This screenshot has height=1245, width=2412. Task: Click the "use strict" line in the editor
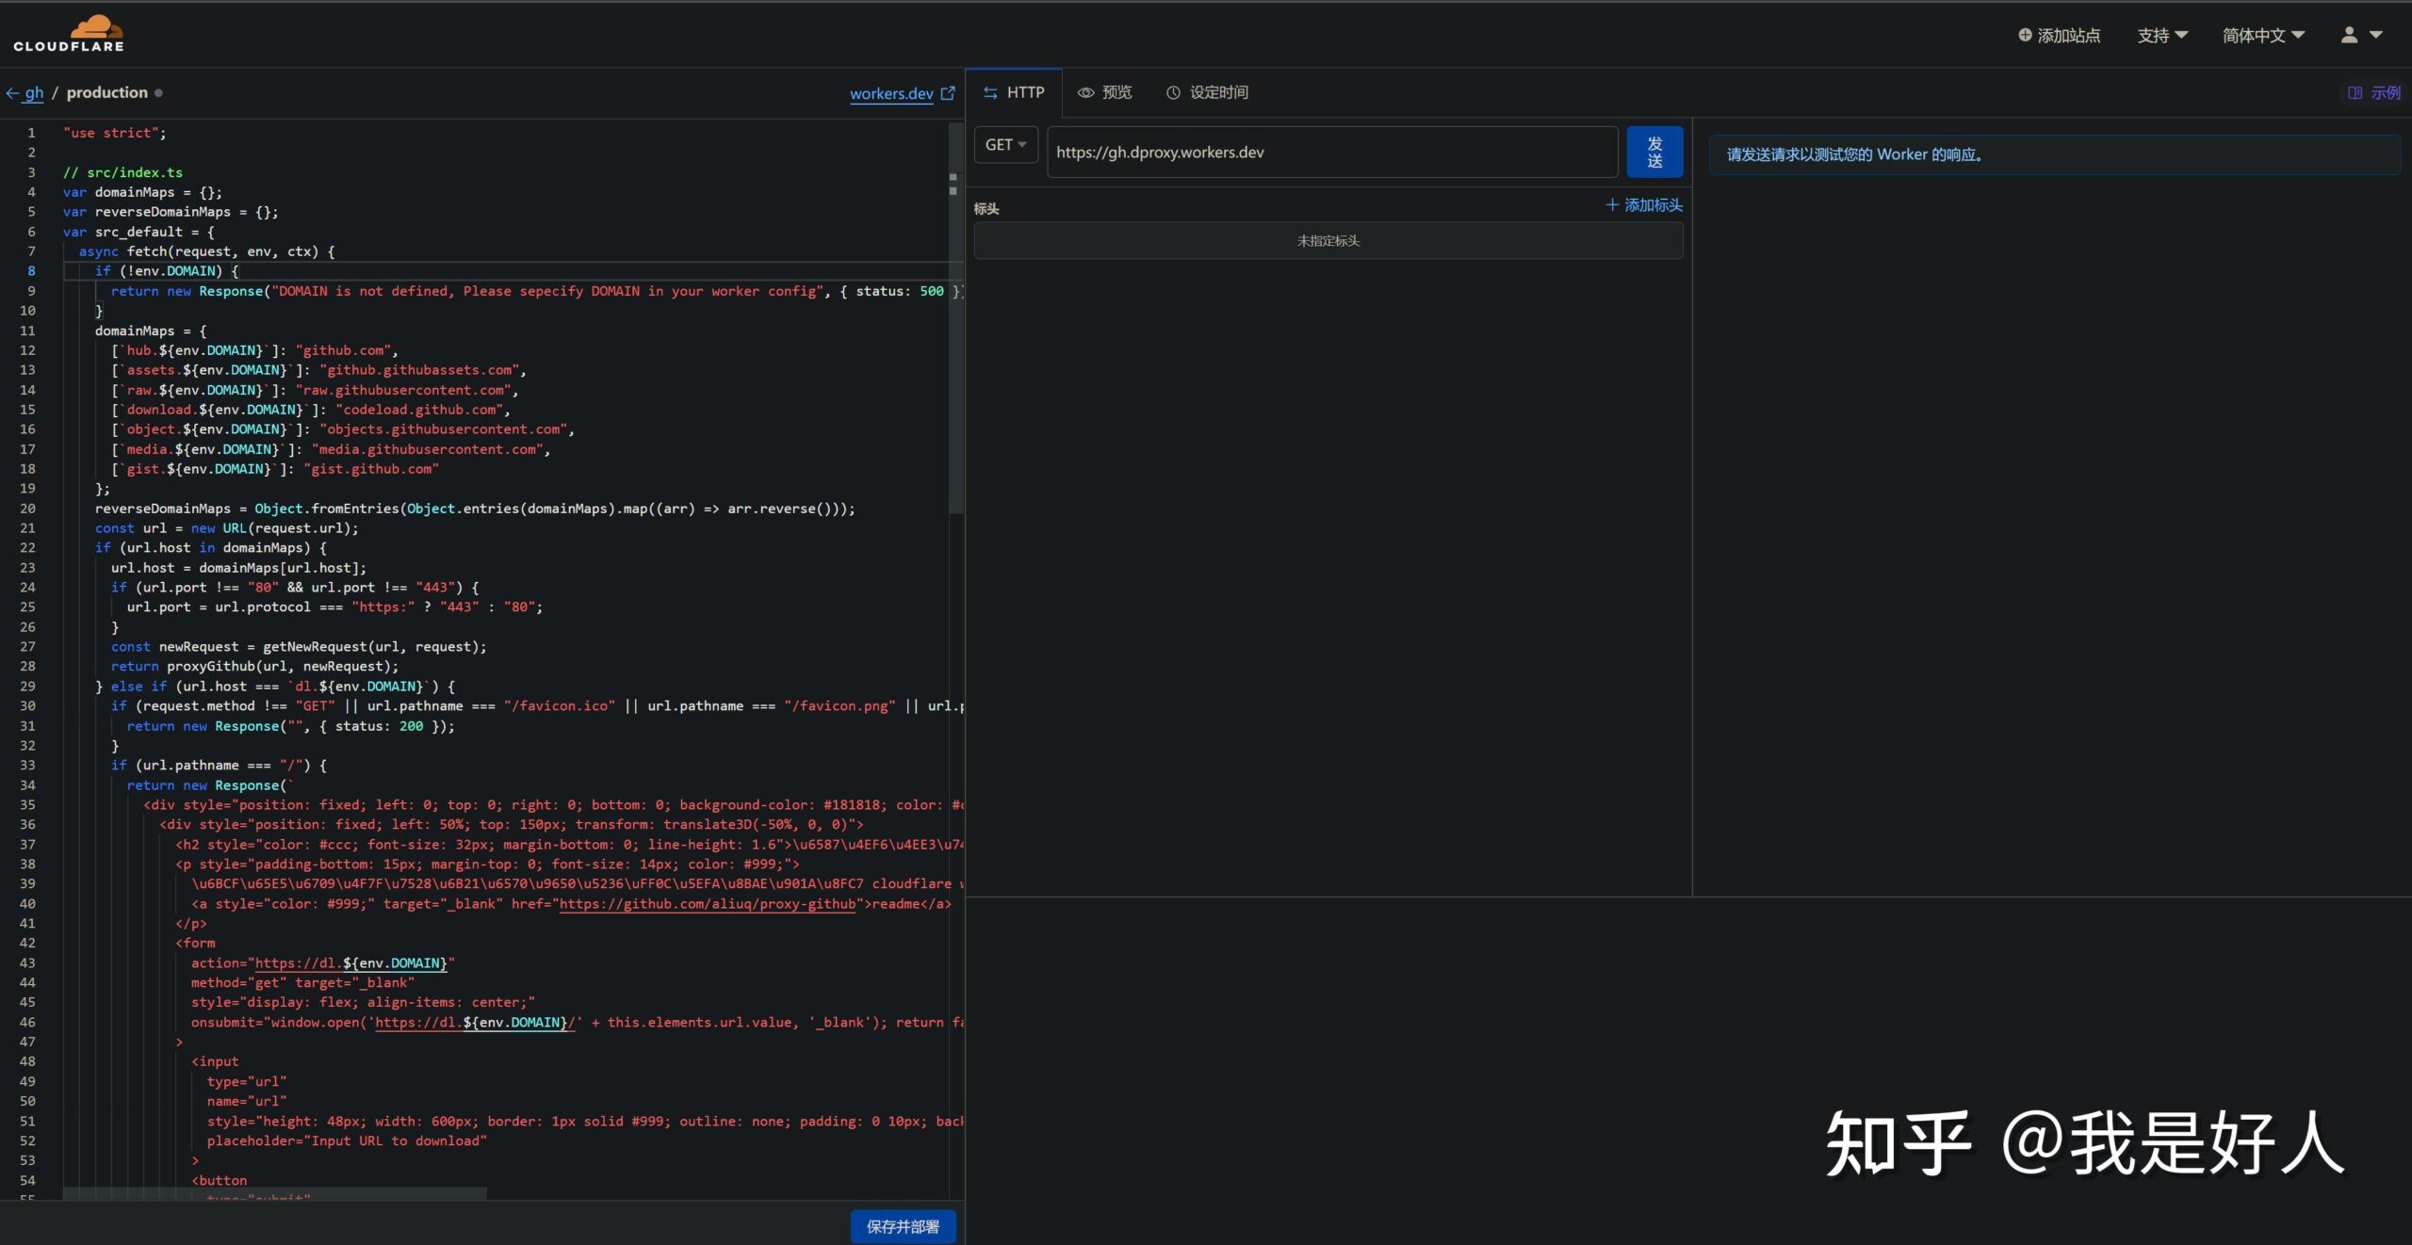pos(114,133)
